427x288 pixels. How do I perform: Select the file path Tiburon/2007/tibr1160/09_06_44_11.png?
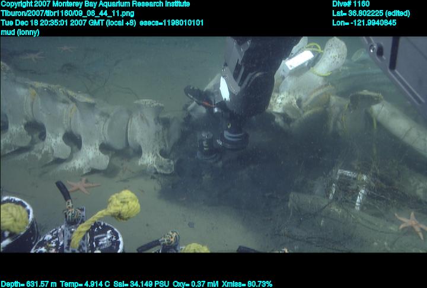point(67,14)
